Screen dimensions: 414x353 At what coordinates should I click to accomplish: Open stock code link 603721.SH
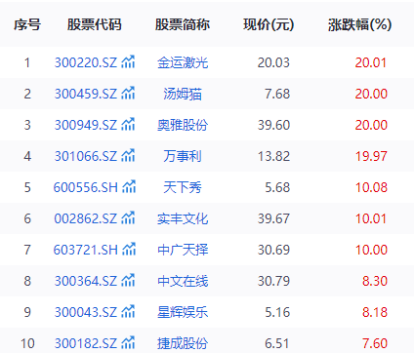click(x=86, y=250)
